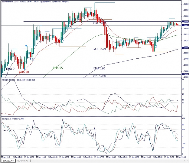This screenshot has width=189, height=163.
Task: Switch to the EURUSD,M5 chart tab
Action: click(8, 161)
